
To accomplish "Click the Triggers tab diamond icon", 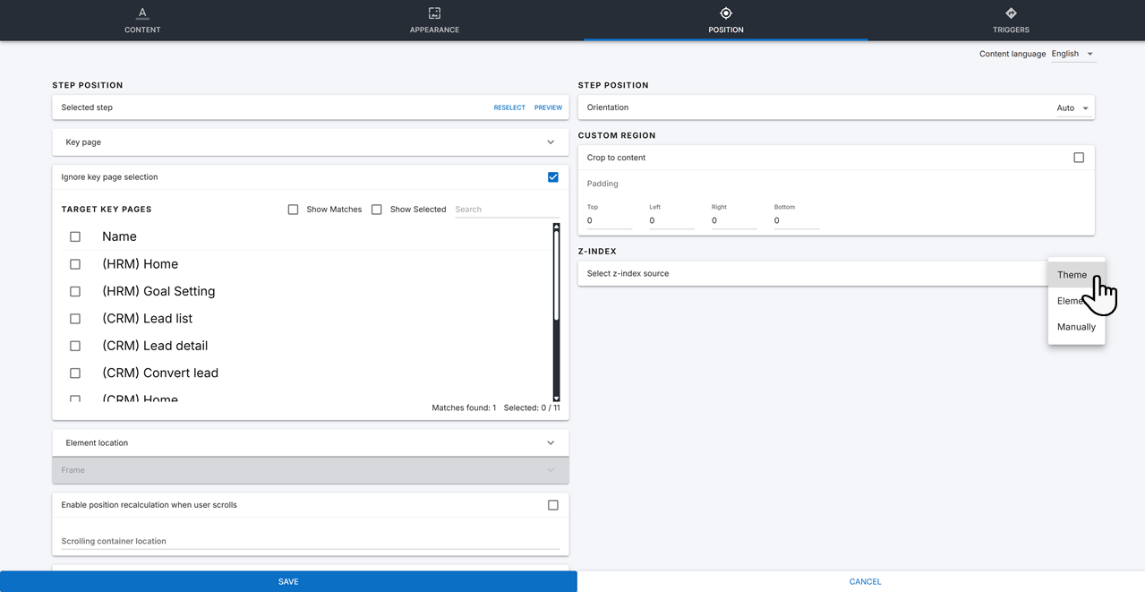I will (1011, 13).
